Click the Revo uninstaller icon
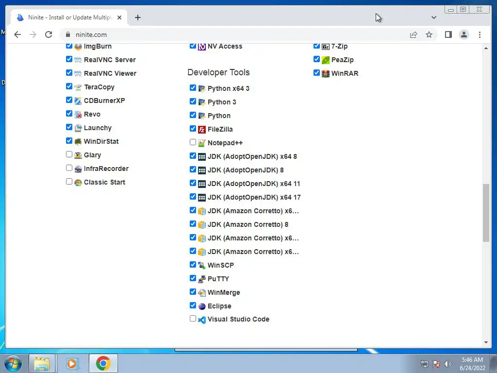Viewport: 497px width, 373px height. coord(78,115)
